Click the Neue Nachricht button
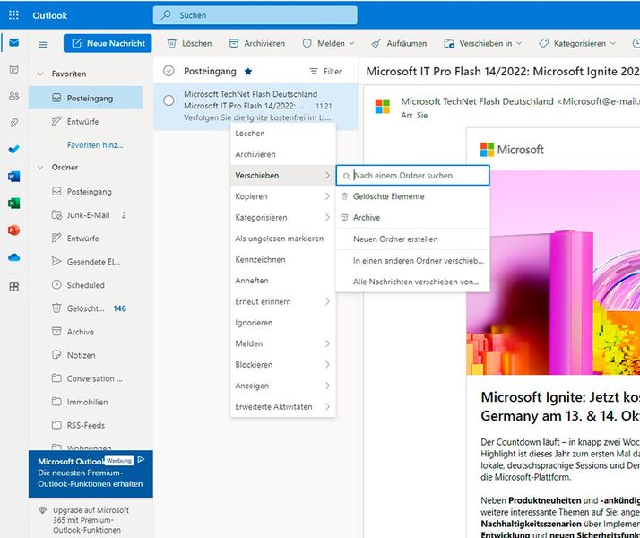Screen dimensions: 640x538 click(x=108, y=43)
